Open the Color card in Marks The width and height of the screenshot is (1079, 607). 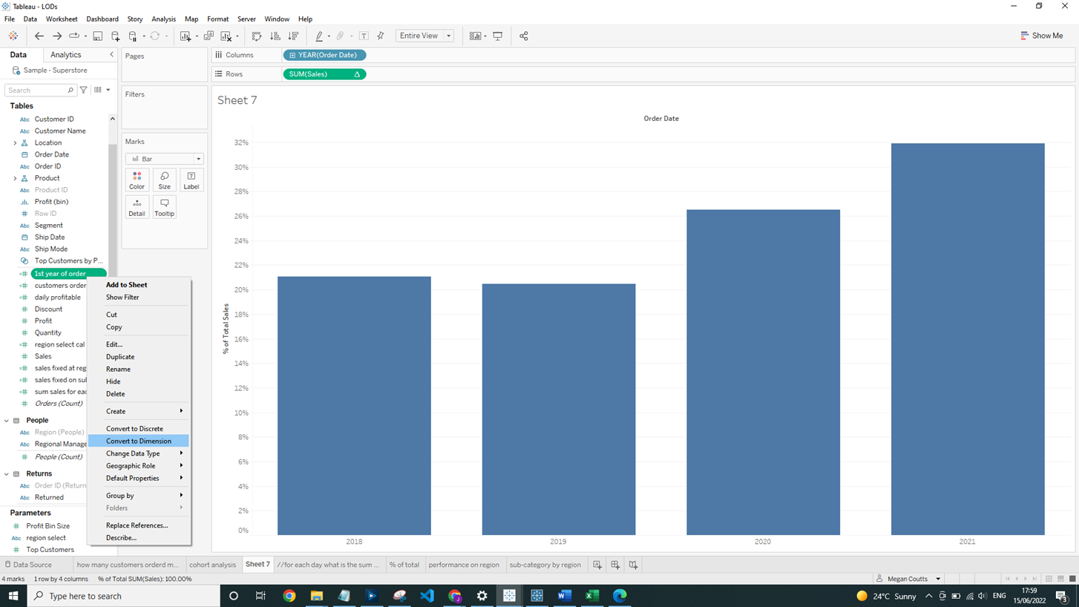[x=137, y=180]
